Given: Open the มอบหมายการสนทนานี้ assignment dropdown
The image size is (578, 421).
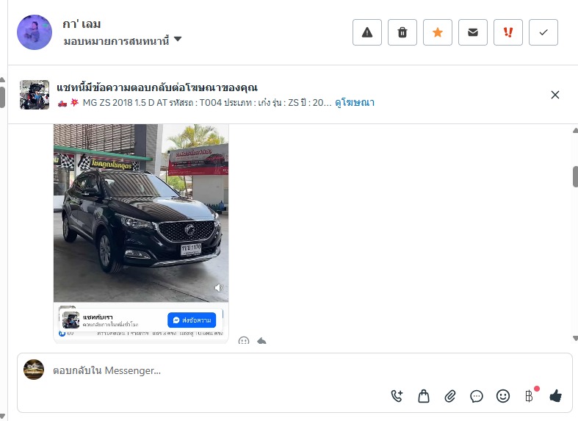Looking at the screenshot, I should [x=123, y=40].
